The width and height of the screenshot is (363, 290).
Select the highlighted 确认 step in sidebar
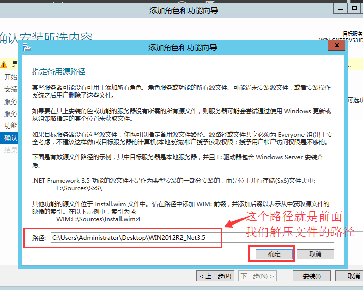(9, 138)
